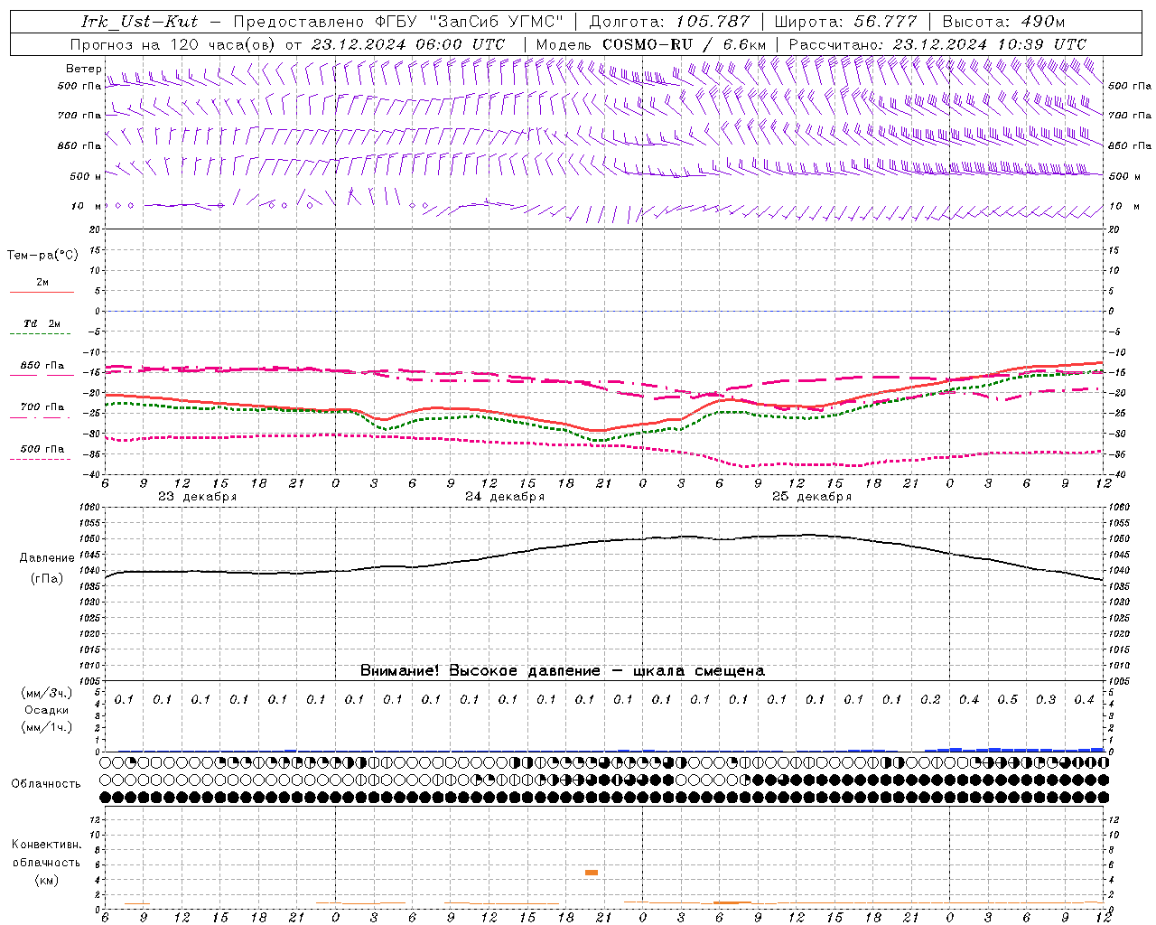Click the red 2м temperature legend line
The image size is (1156, 925).
pos(42,292)
